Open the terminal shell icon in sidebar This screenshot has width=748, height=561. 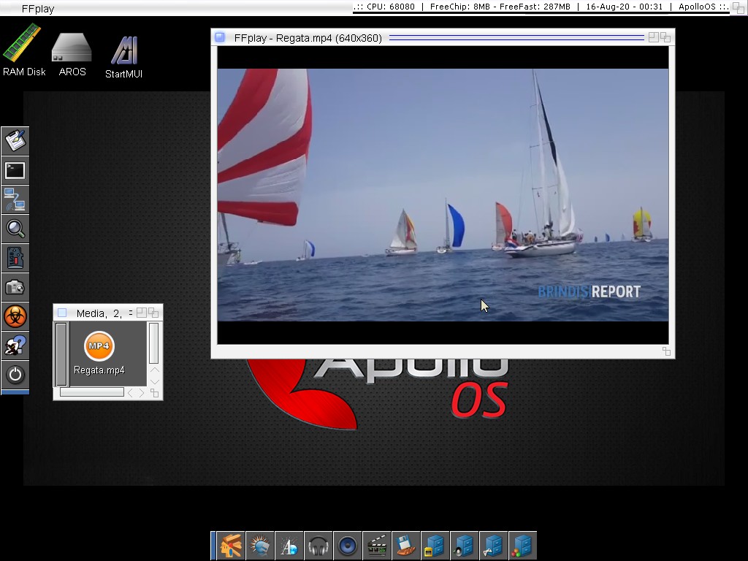pos(15,170)
